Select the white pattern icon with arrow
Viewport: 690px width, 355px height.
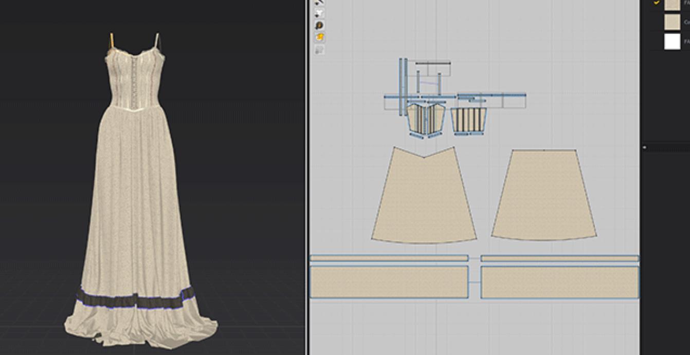(319, 13)
